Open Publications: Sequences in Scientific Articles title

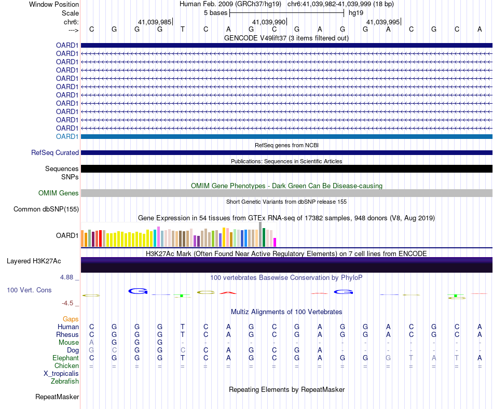pos(286,161)
